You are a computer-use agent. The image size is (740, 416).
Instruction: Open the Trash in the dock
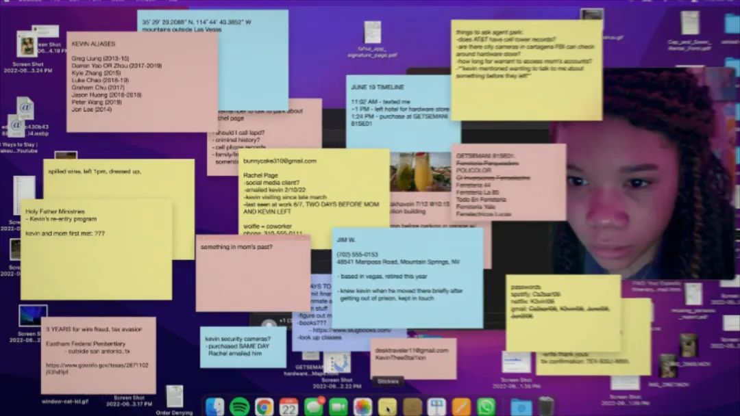(x=546, y=406)
